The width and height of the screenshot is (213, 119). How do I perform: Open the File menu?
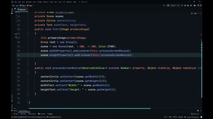(x=16, y=2)
